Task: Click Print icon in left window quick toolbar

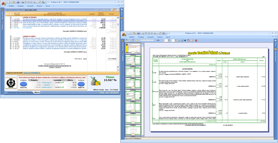Action: click(23, 2)
